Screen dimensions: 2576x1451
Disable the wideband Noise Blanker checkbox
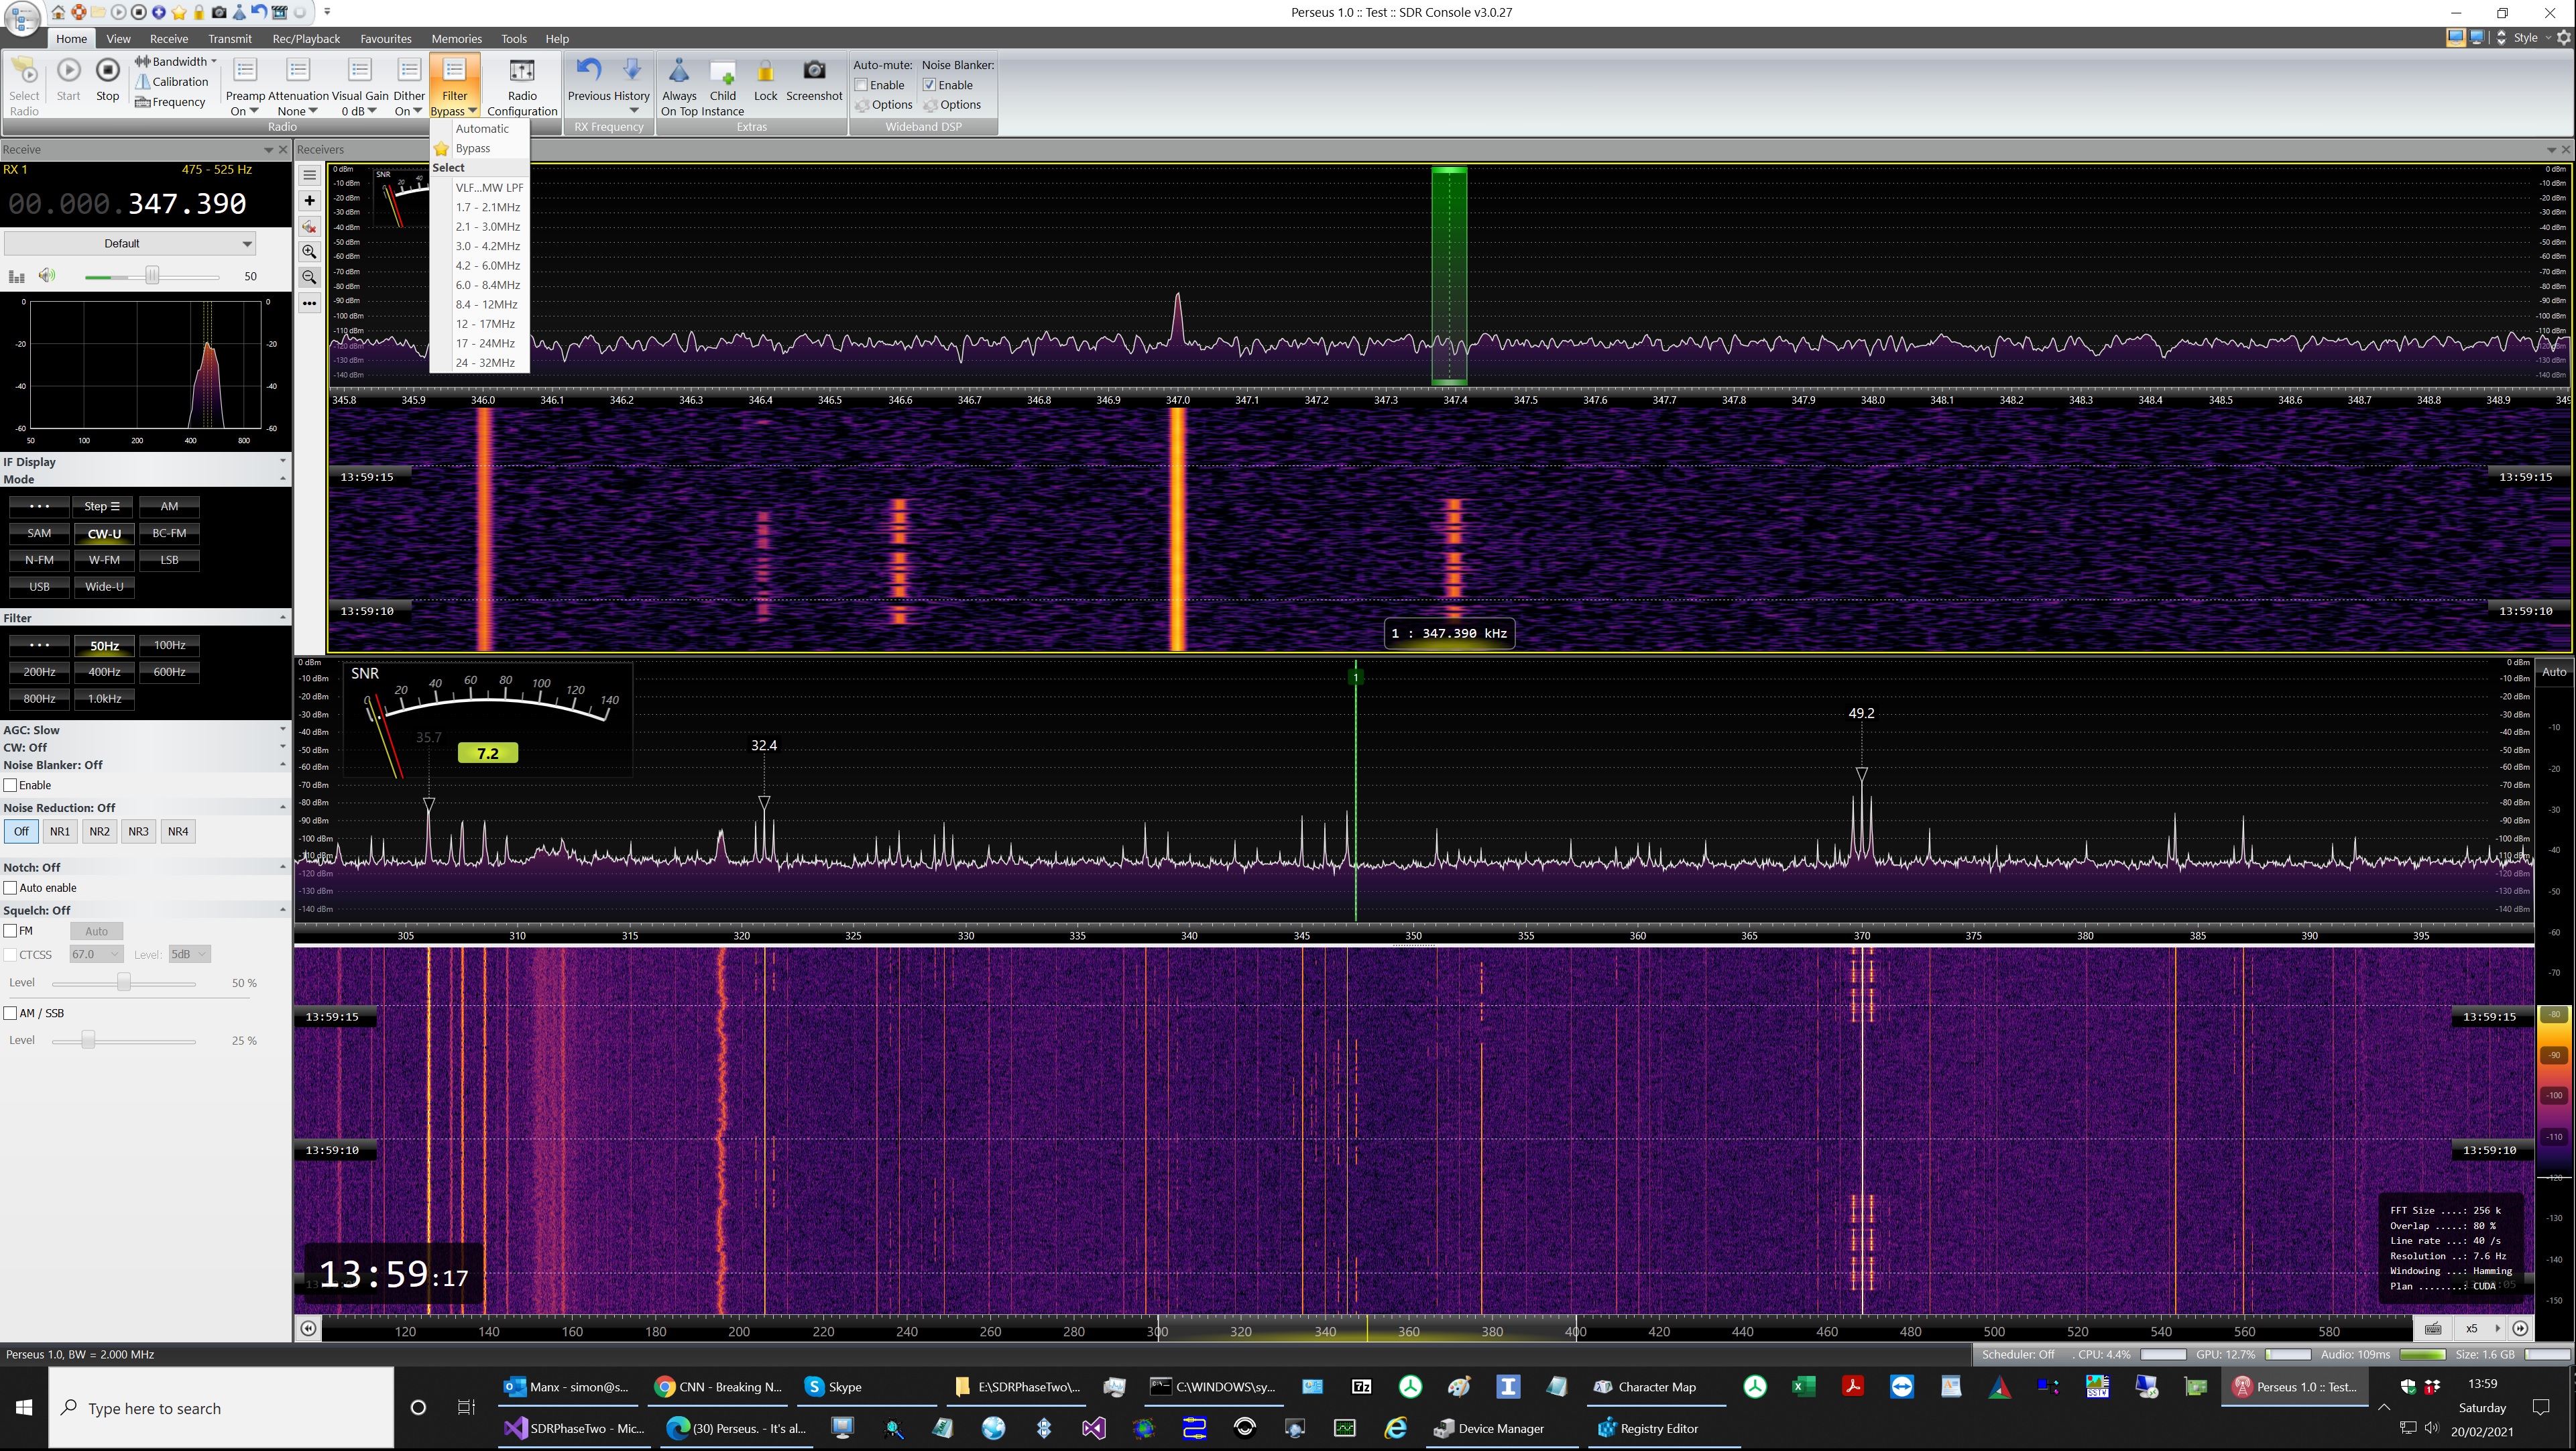point(929,85)
